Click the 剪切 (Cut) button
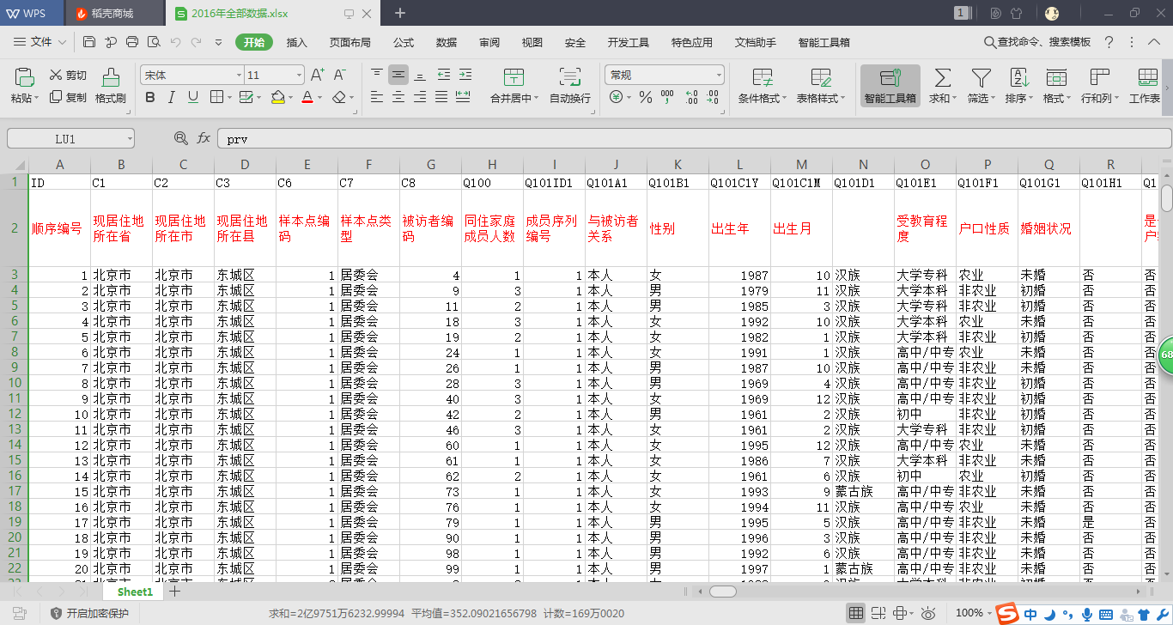The width and height of the screenshot is (1173, 625). pyautogui.click(x=68, y=75)
